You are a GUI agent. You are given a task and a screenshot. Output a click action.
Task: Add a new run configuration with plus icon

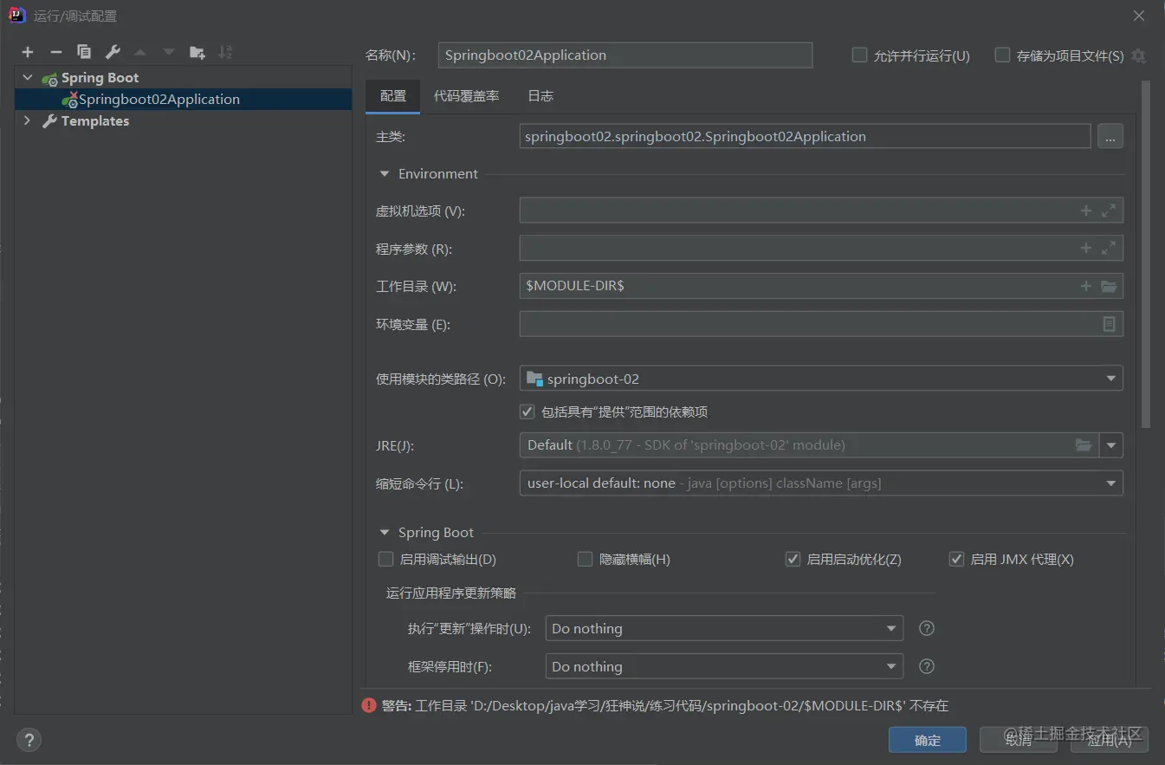[x=28, y=53]
